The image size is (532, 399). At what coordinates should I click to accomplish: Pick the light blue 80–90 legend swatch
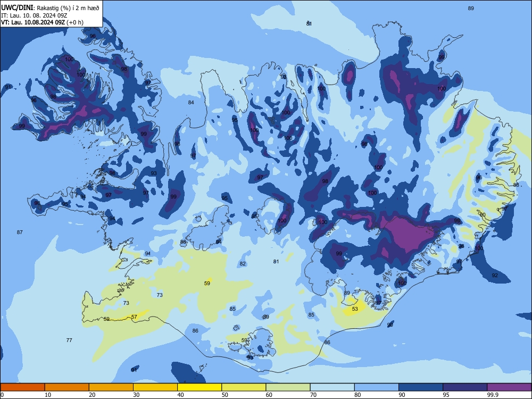pos(377,387)
